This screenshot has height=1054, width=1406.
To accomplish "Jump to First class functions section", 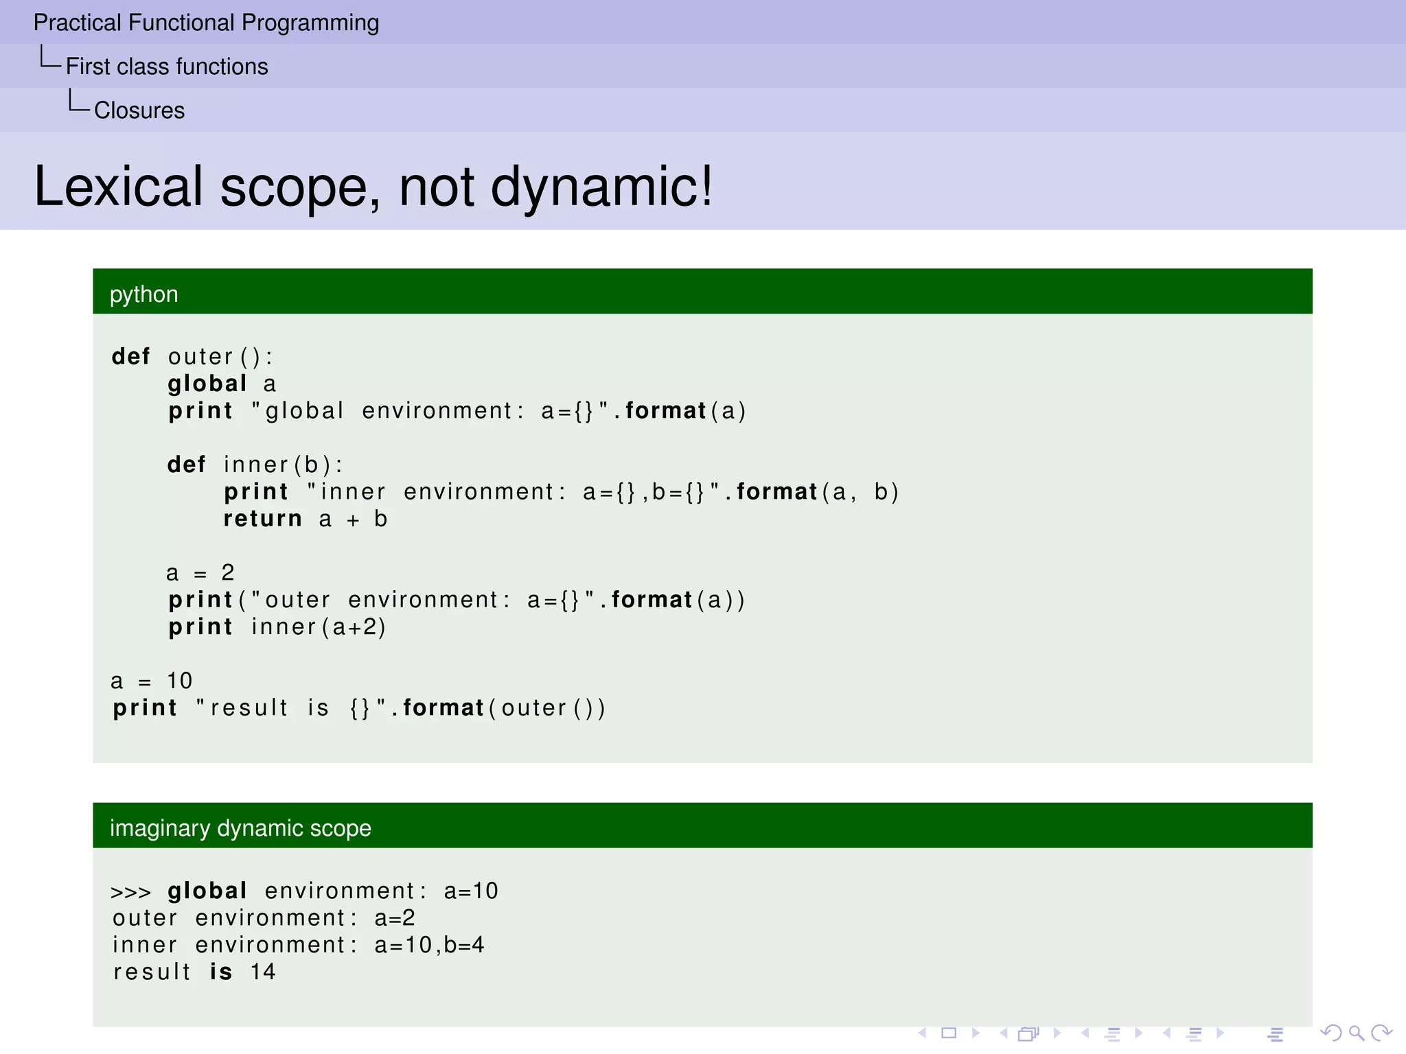I will 167,67.
